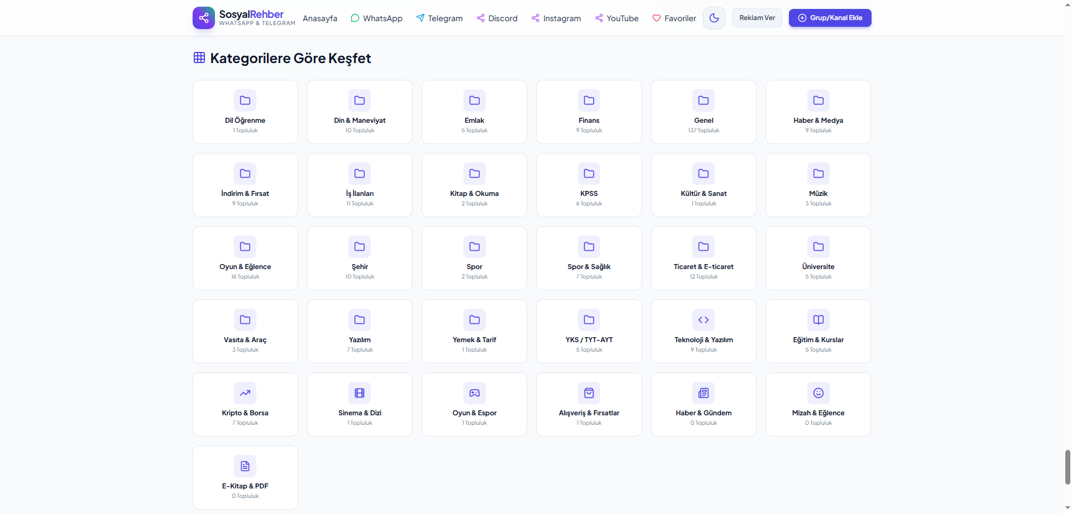The height and width of the screenshot is (513, 1072).
Task: Select the Instagram menu item
Action: coord(556,18)
